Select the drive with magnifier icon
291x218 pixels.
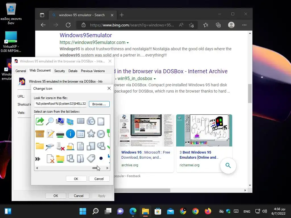(50, 146)
